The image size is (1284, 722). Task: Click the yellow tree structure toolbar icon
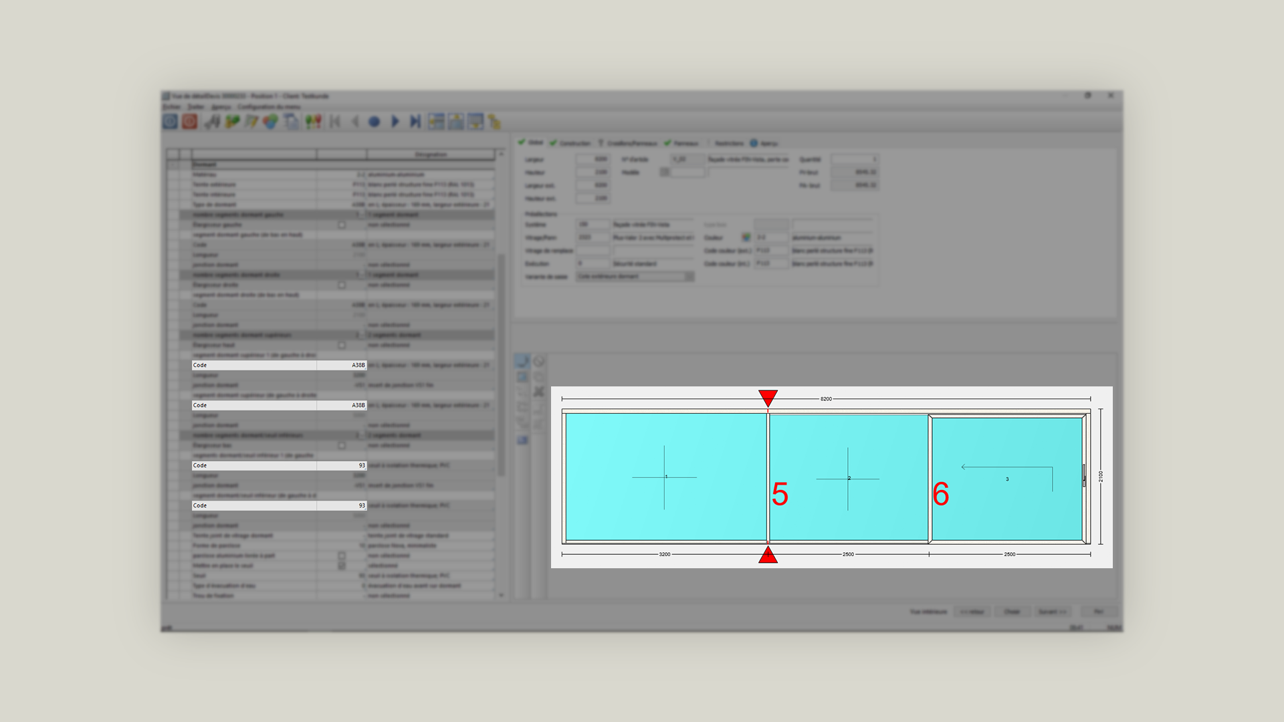(494, 121)
